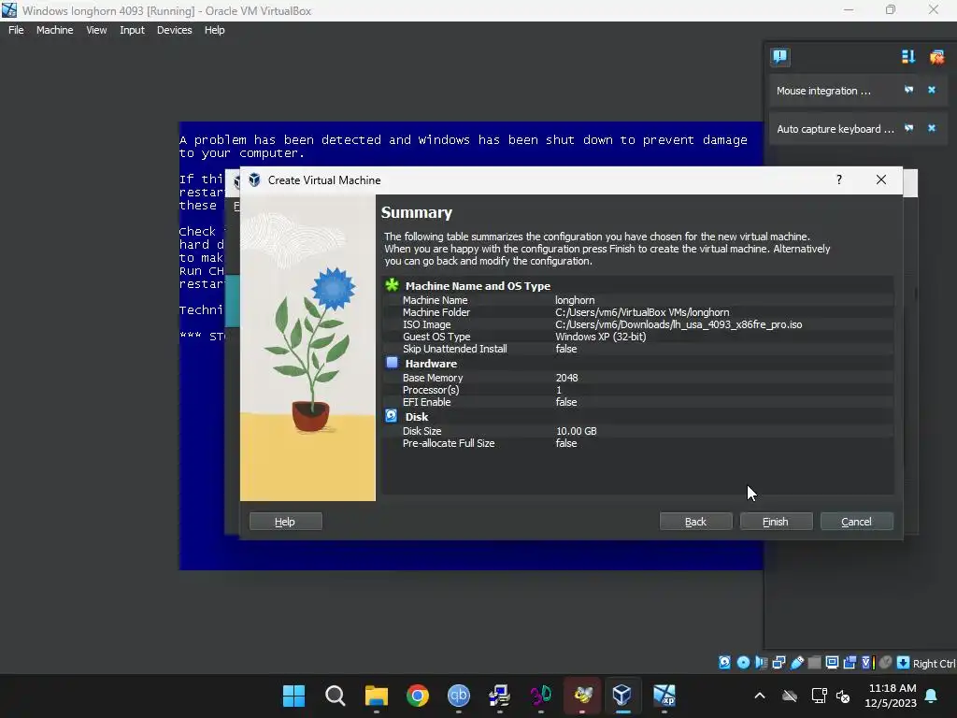This screenshot has width=957, height=718.
Task: Click the audio status indicator icon
Action: (x=761, y=663)
